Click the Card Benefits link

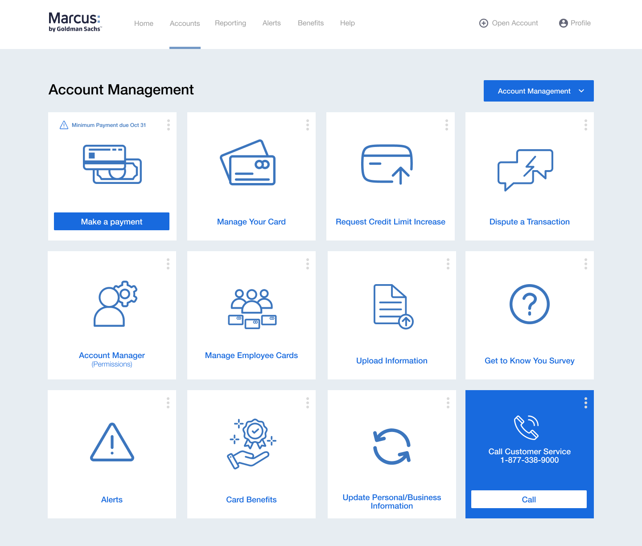251,500
